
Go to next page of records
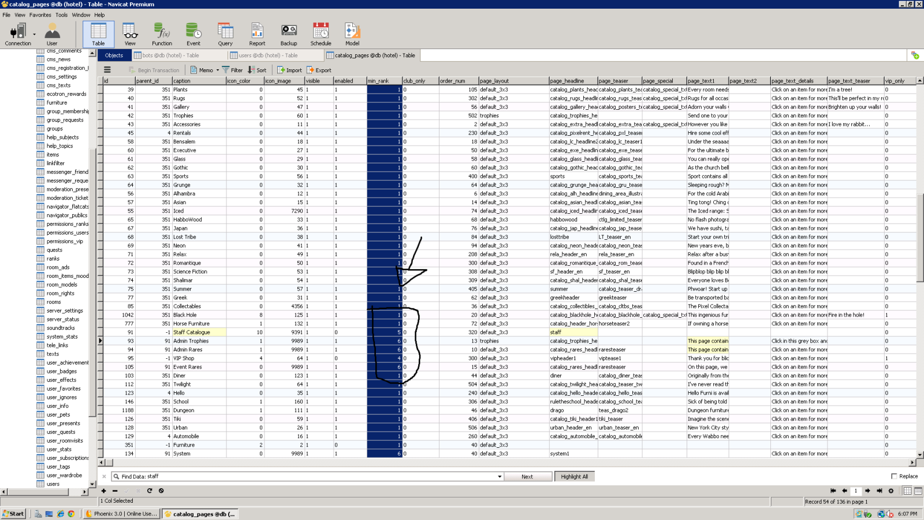[x=867, y=491]
